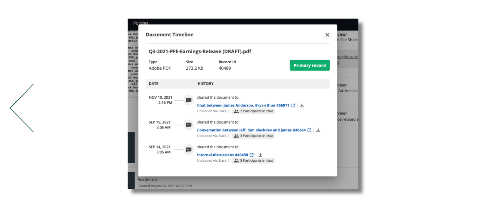Download the chat #56911 record
Image resolution: width=494 pixels, height=216 pixels.
point(302,106)
